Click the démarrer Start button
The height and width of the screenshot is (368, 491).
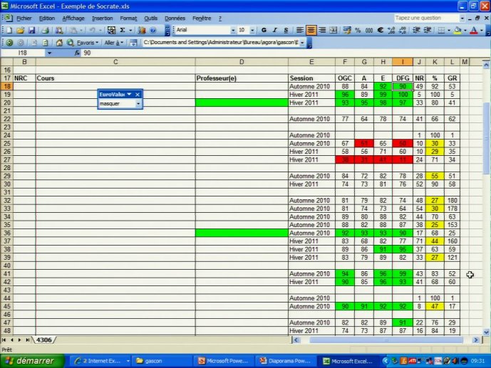(x=32, y=361)
